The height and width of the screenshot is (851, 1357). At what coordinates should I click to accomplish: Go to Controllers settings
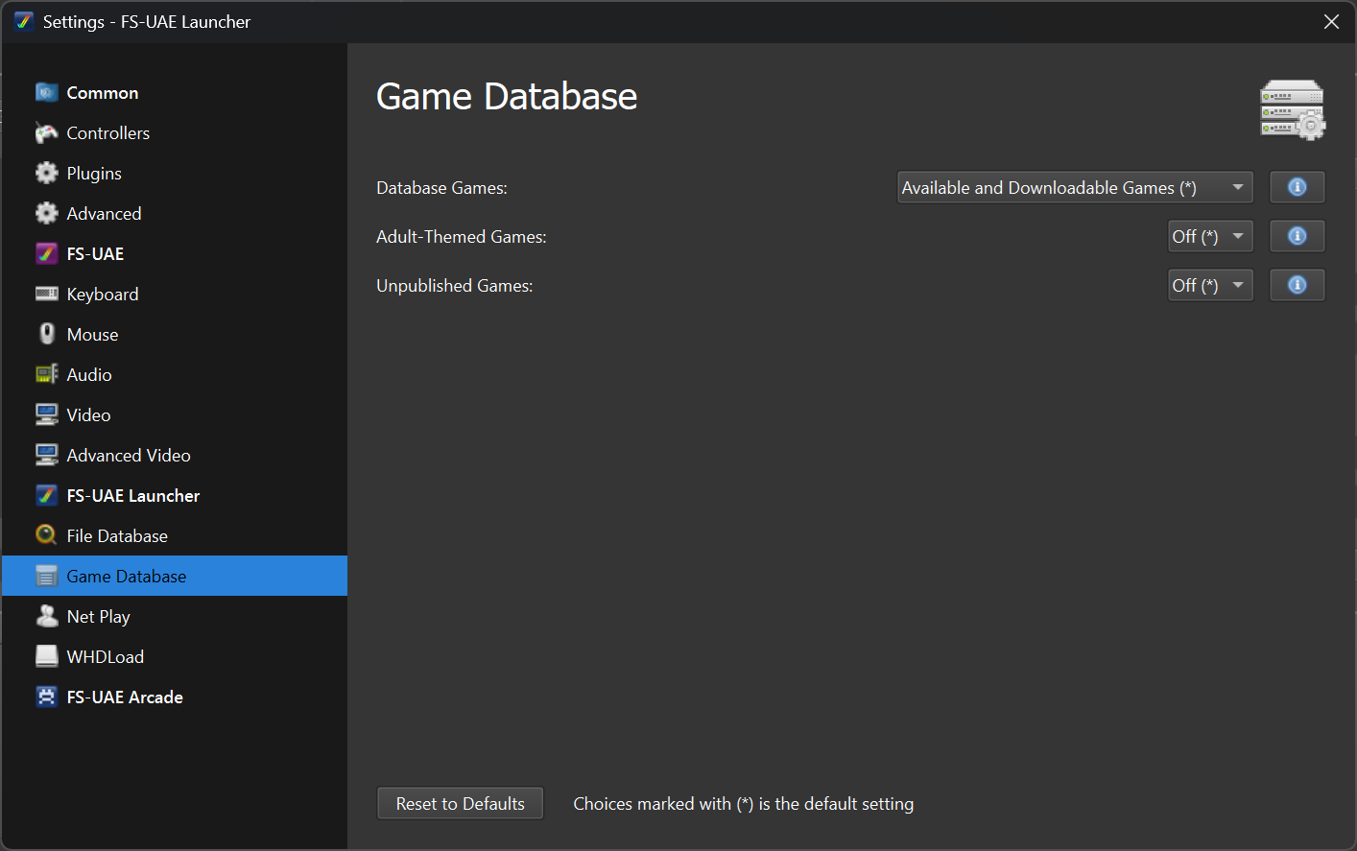pos(175,132)
